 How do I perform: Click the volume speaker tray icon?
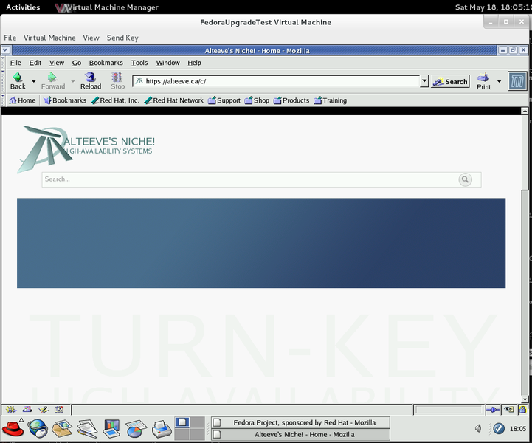(x=478, y=428)
